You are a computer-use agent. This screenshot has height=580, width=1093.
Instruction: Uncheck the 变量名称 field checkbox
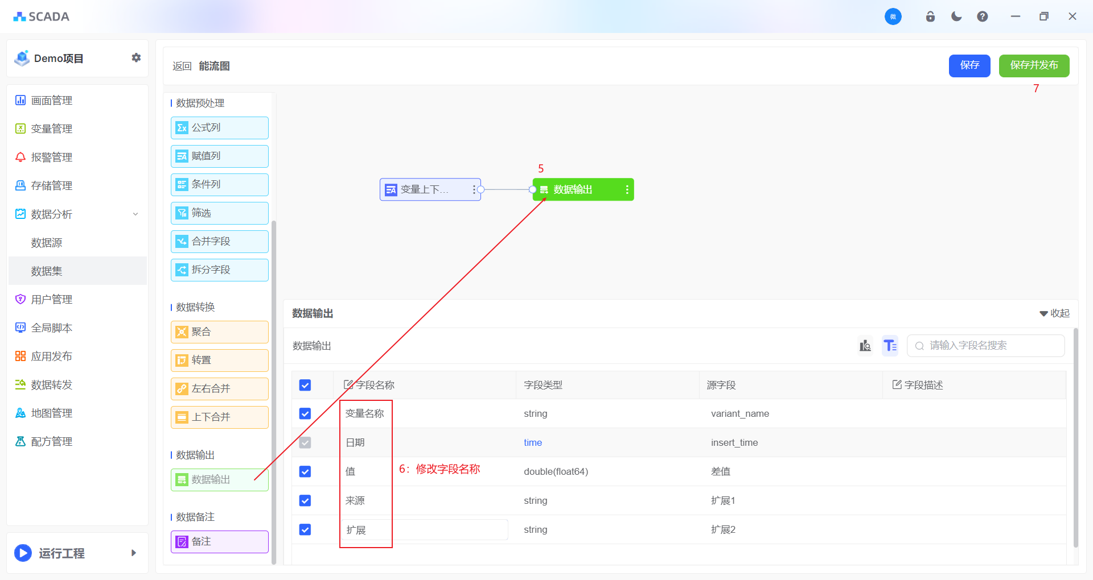point(305,414)
